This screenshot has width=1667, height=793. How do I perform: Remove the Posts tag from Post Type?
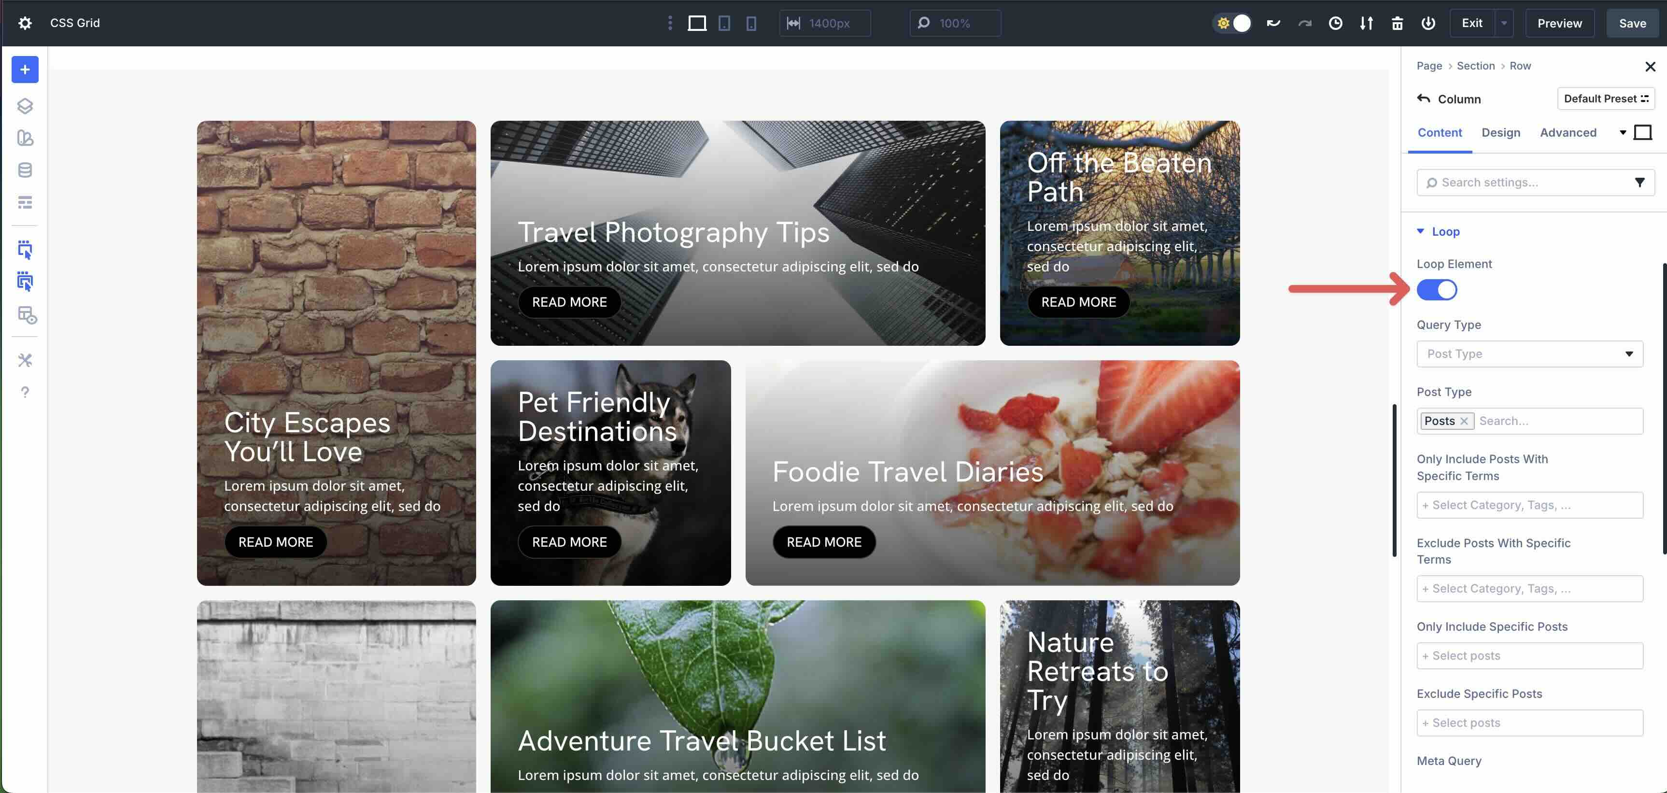(x=1465, y=421)
